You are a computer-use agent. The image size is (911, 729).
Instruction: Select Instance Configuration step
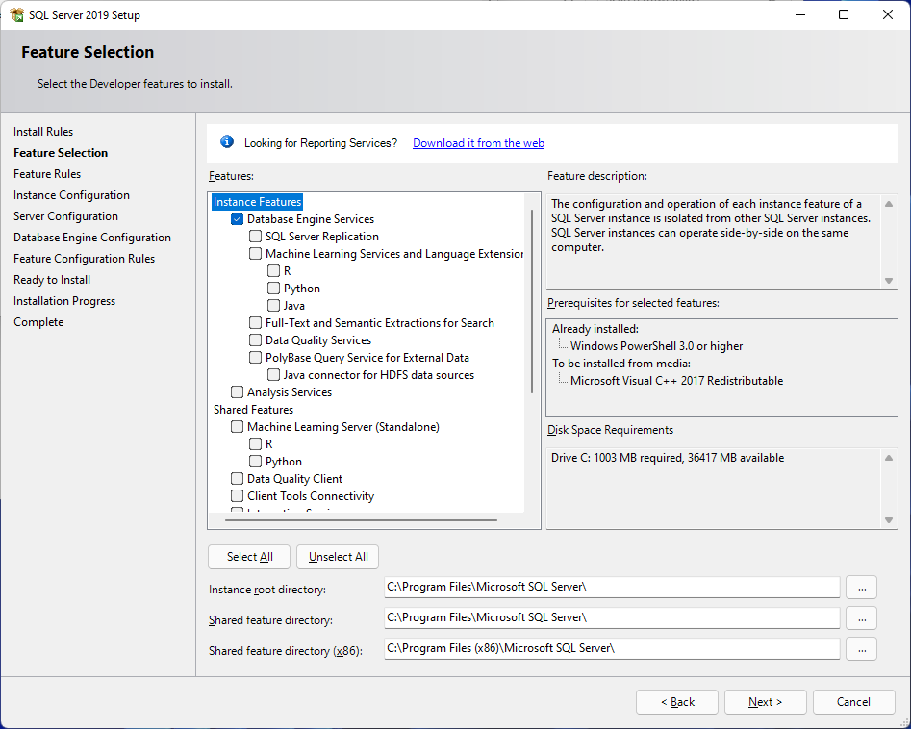71,195
